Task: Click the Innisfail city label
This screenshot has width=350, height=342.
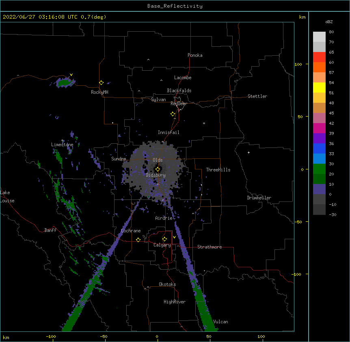Action: tap(169, 132)
